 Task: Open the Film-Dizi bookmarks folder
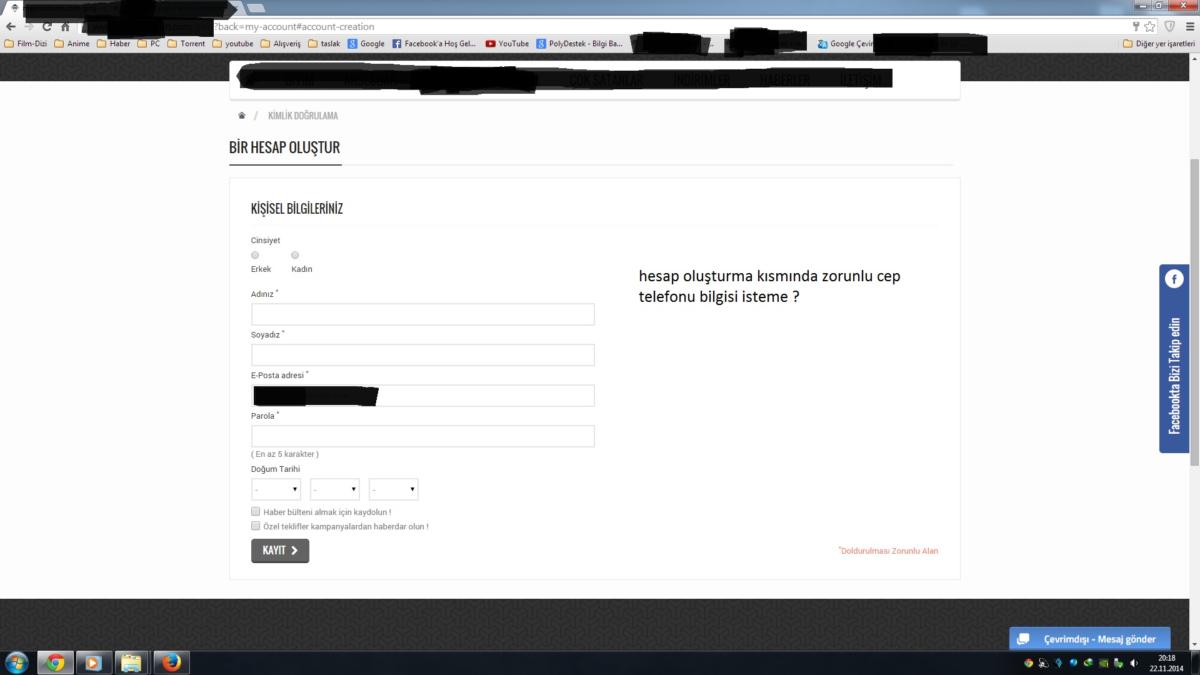(x=26, y=44)
